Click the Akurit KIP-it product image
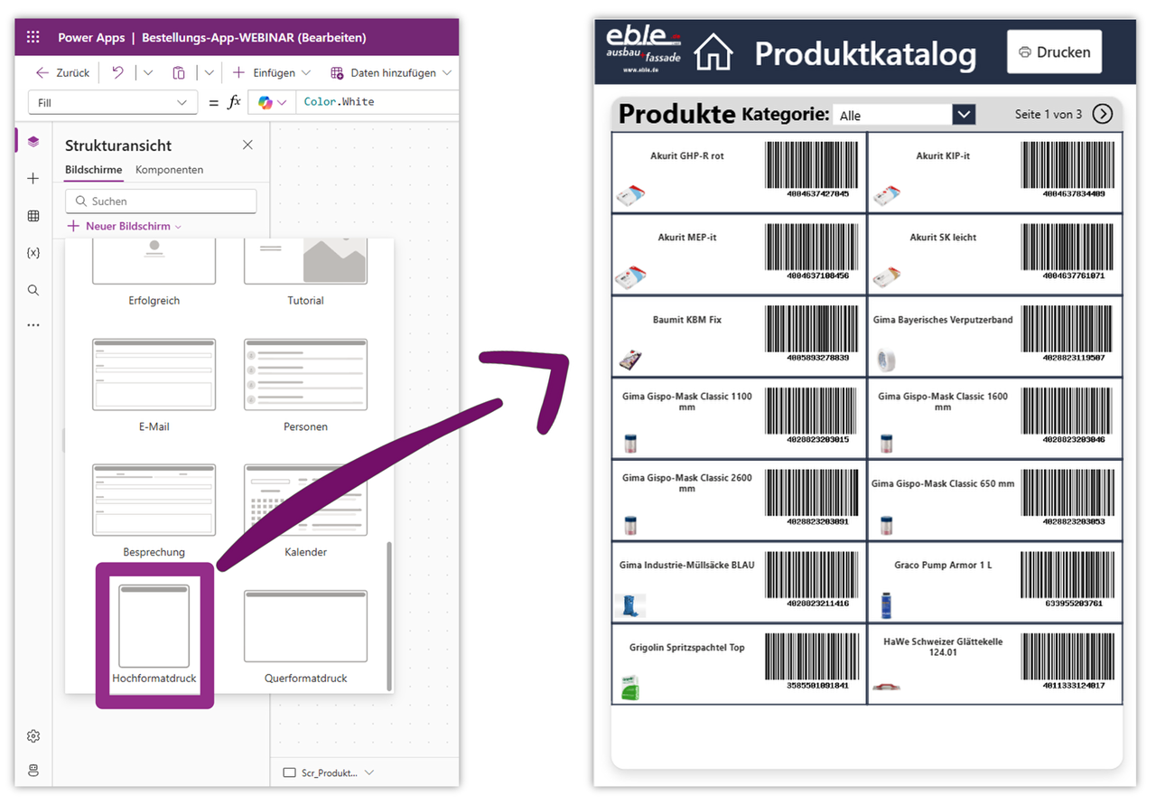 887,194
